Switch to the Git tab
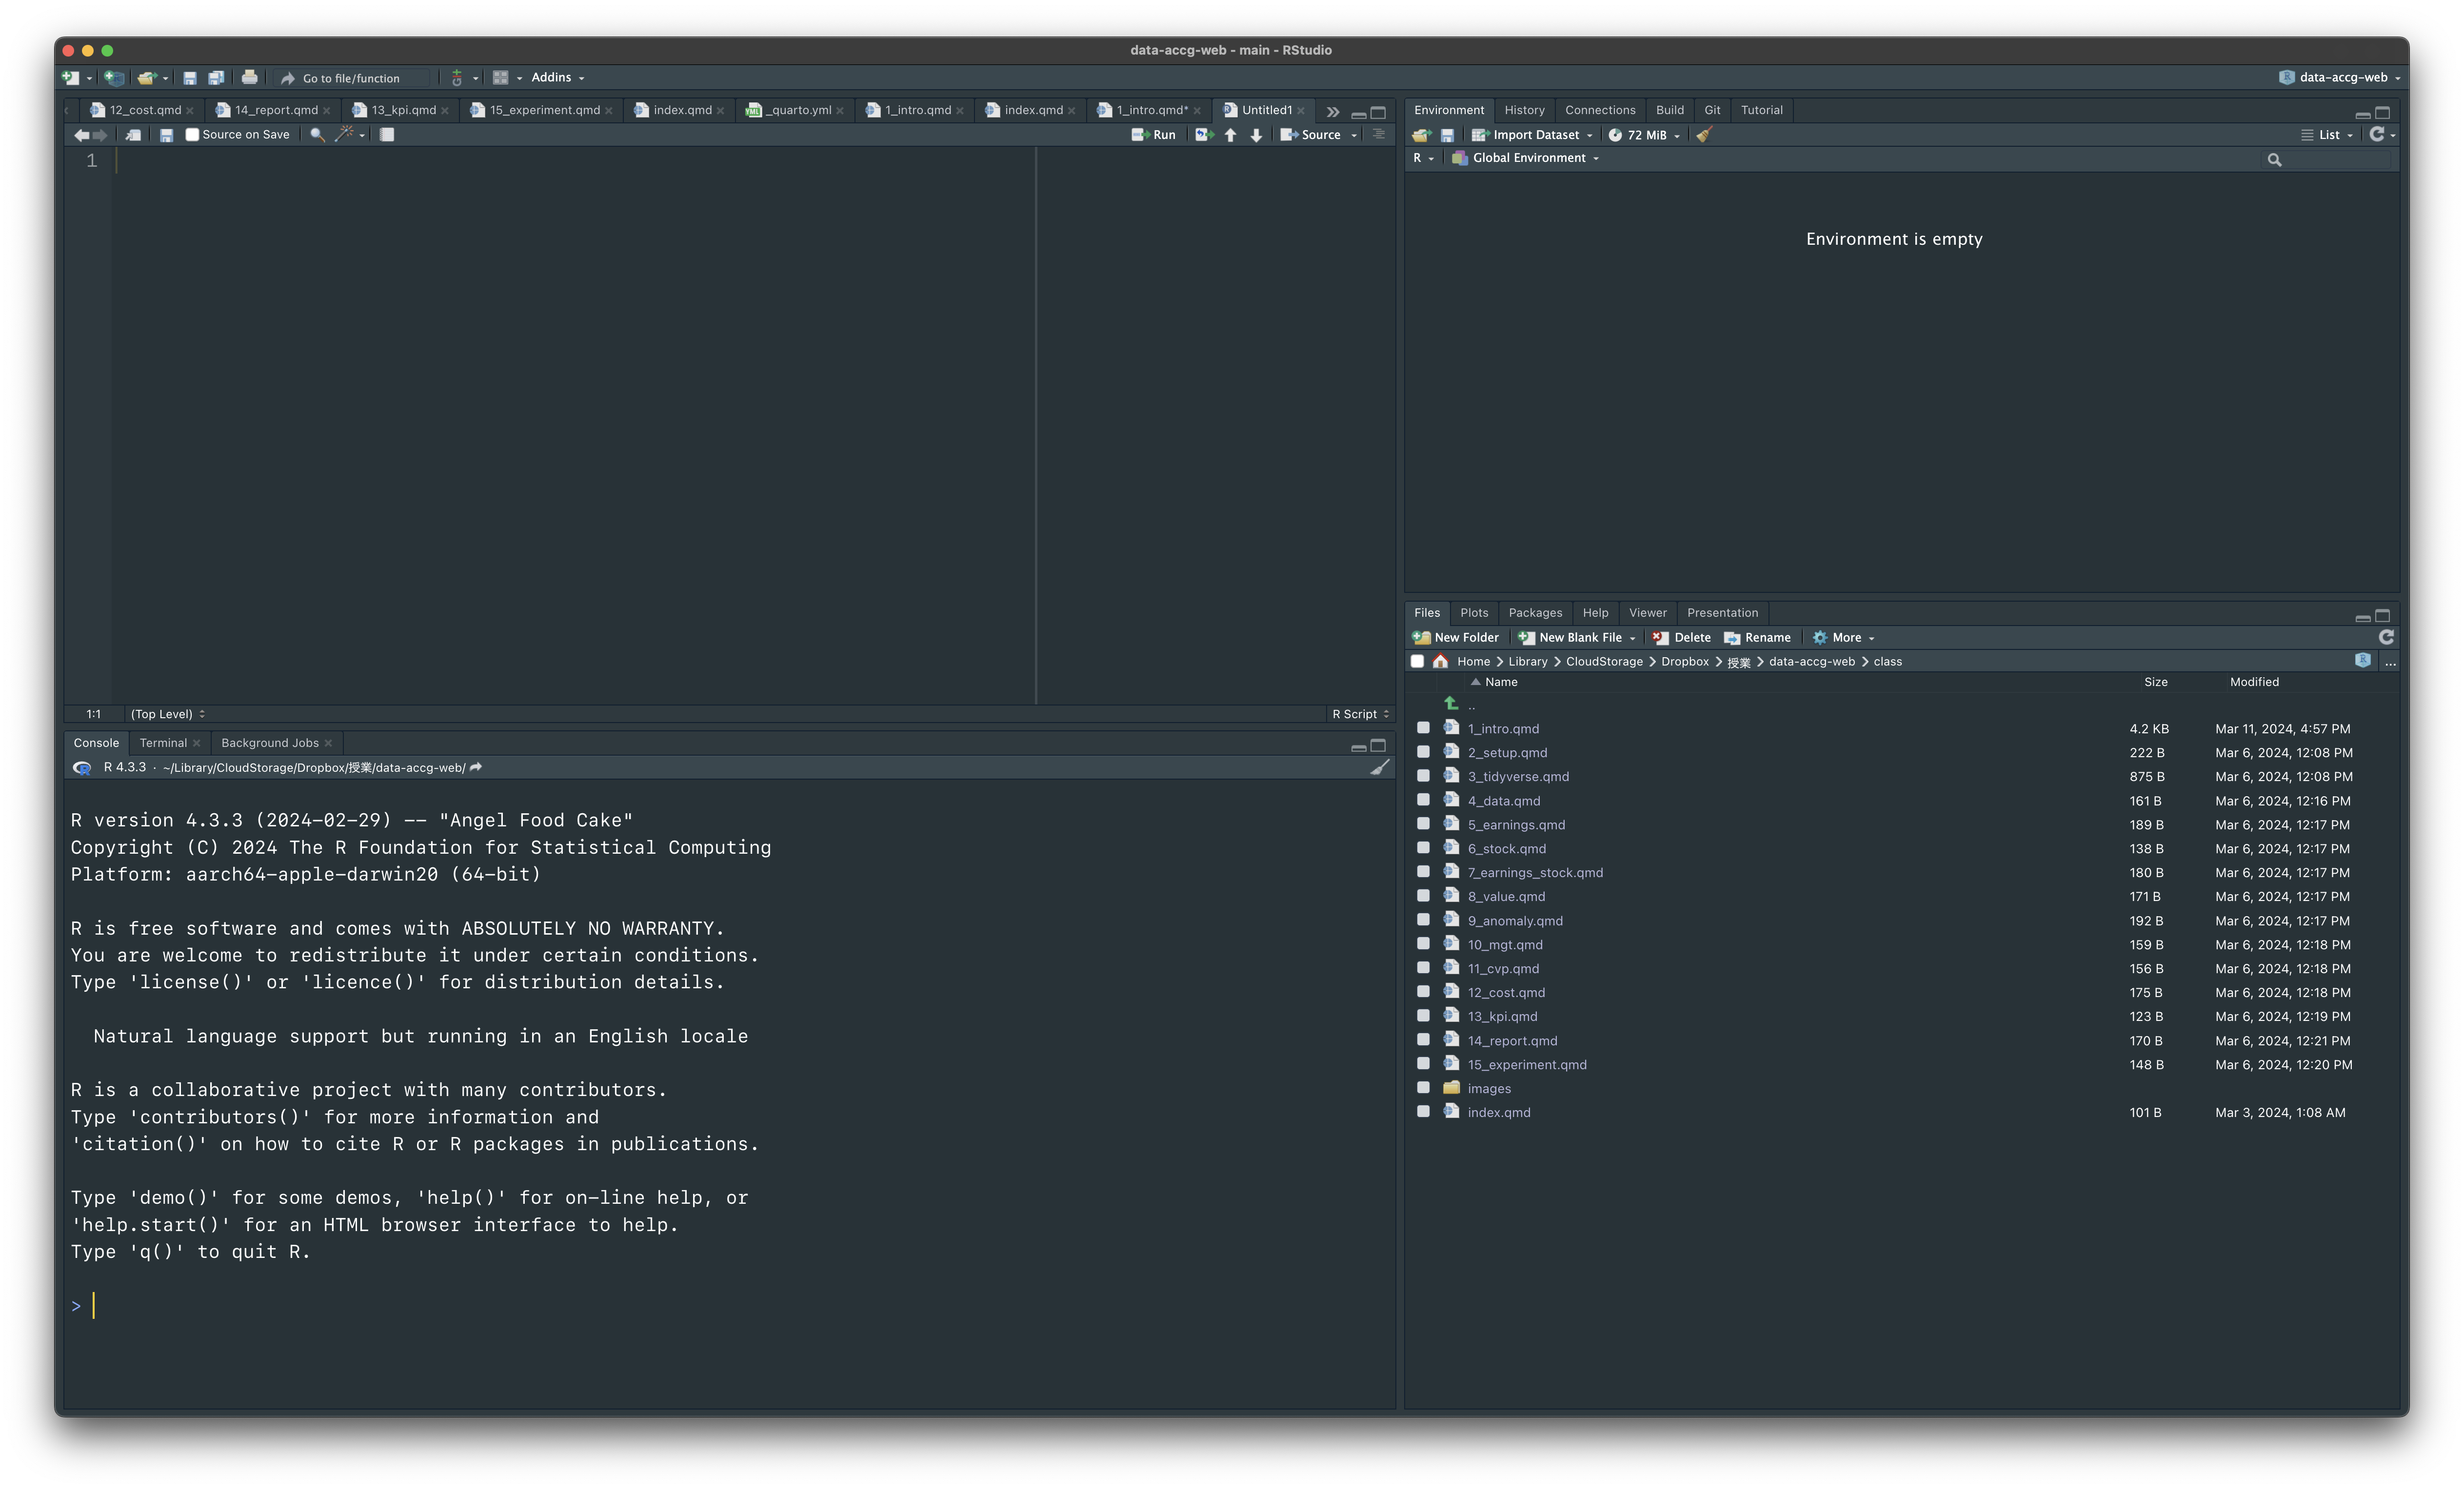The height and width of the screenshot is (1489, 2464). pos(1712,110)
